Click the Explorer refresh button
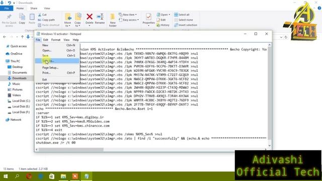 pos(286,37)
